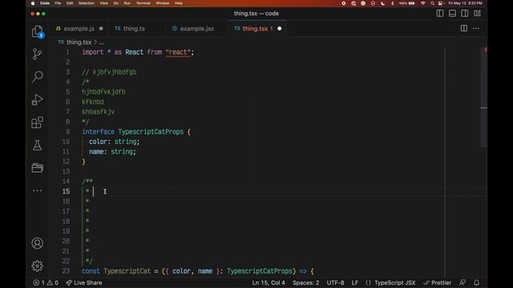513x288 pixels.
Task: Open the Manage settings gear
Action: click(38, 266)
